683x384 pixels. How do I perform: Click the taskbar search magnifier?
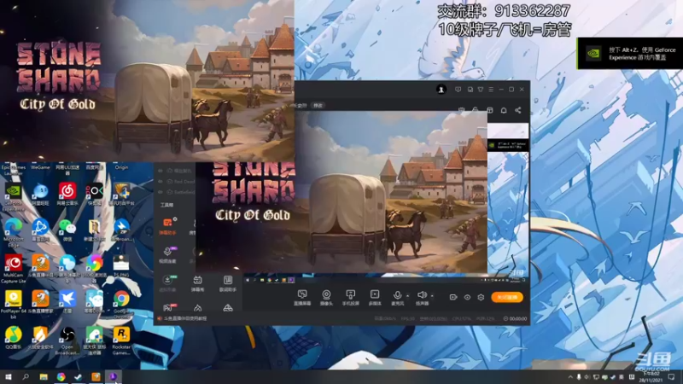(26, 377)
